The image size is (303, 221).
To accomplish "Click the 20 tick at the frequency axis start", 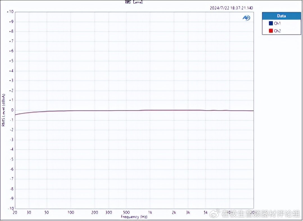I will (15, 213).
